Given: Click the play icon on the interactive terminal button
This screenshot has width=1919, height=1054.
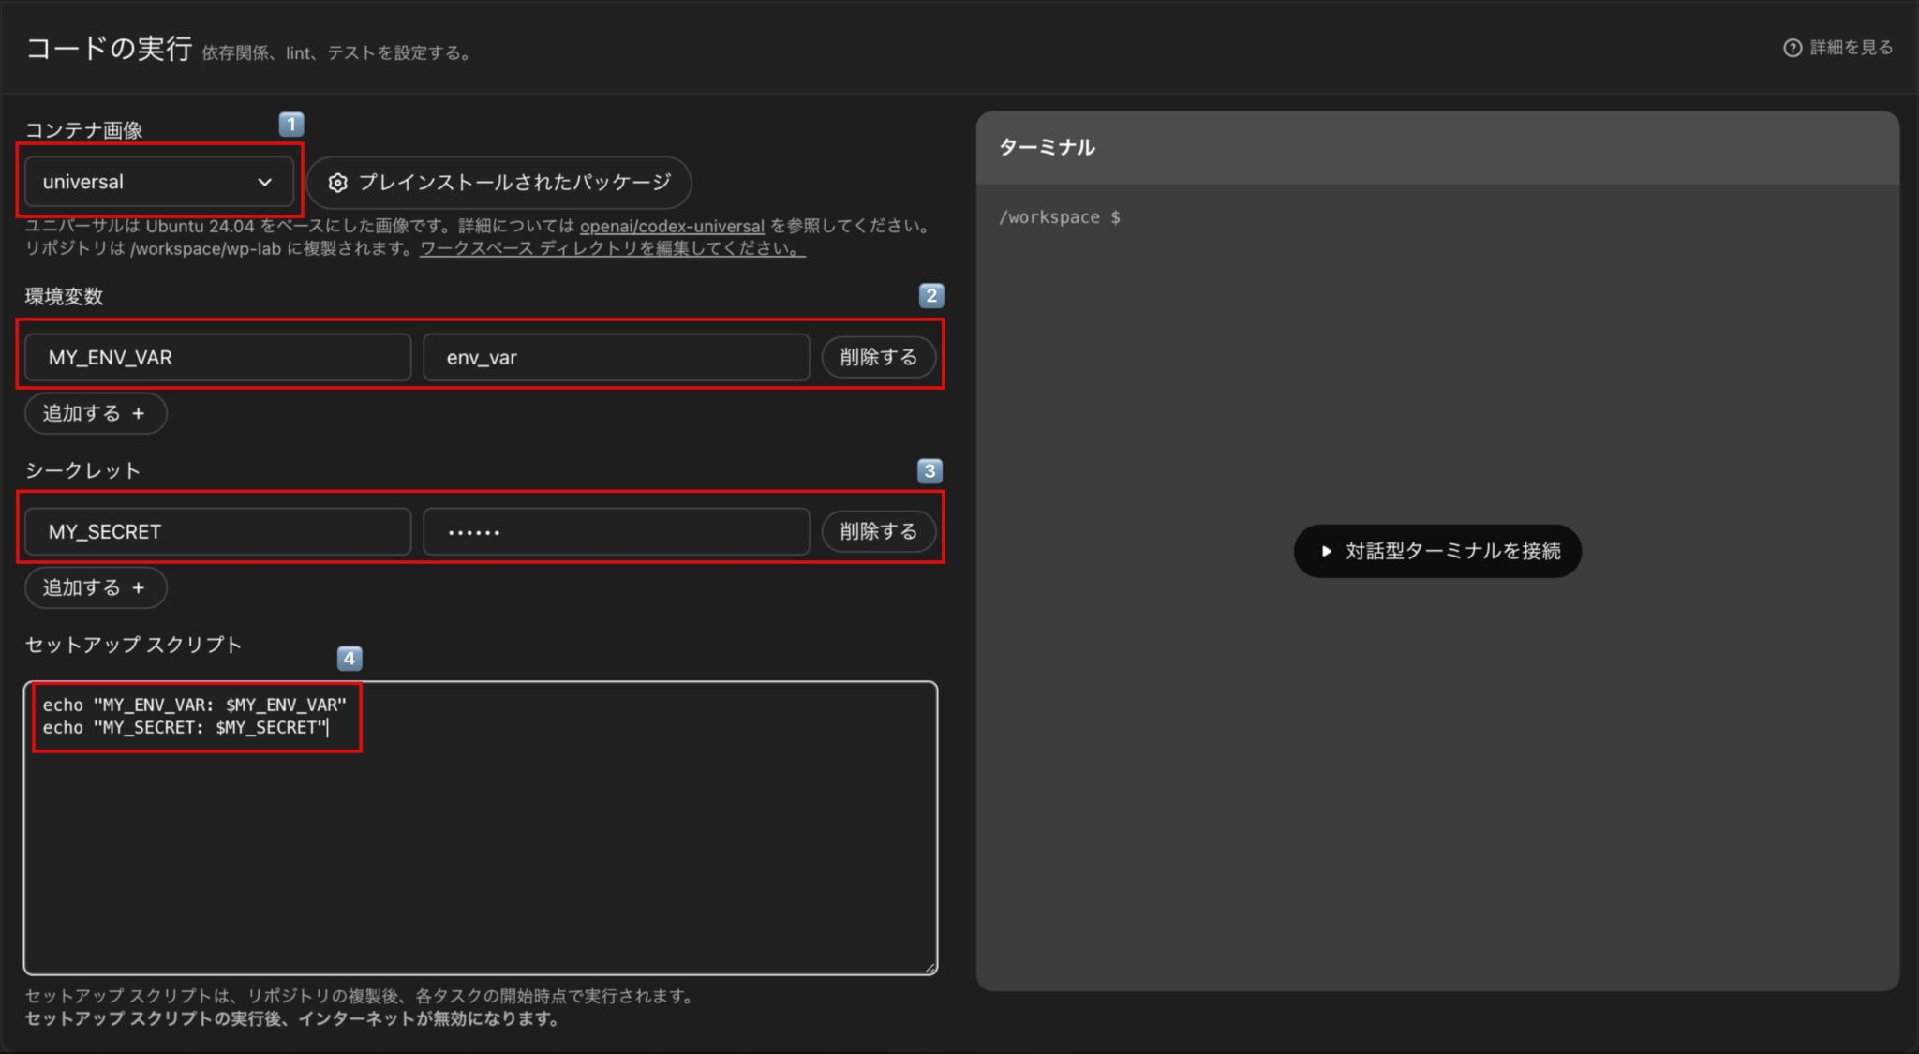Looking at the screenshot, I should [1326, 551].
